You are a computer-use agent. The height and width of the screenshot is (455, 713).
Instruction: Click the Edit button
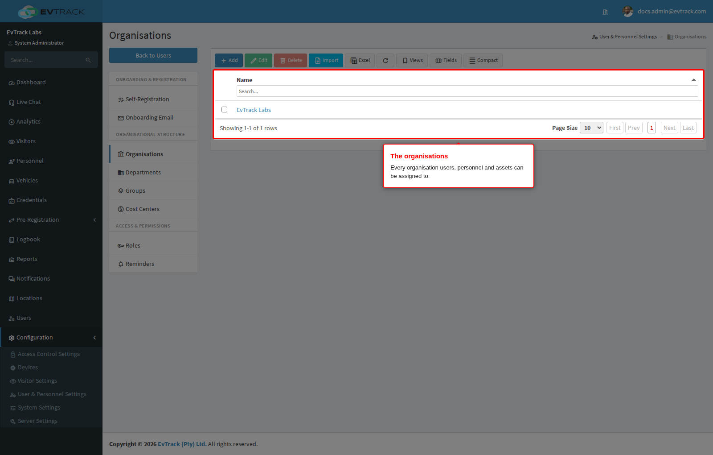pos(258,61)
